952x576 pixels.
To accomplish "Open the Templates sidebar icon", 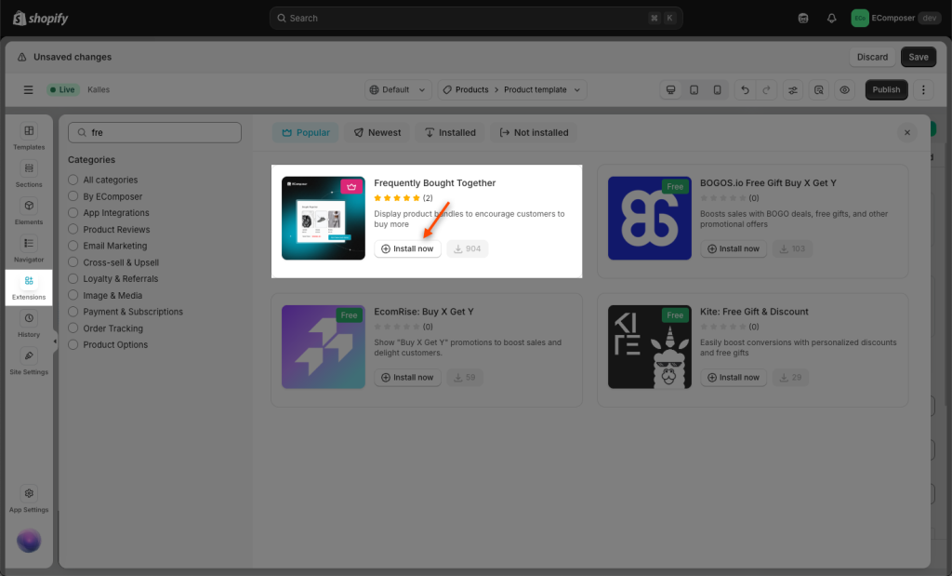I will (29, 137).
